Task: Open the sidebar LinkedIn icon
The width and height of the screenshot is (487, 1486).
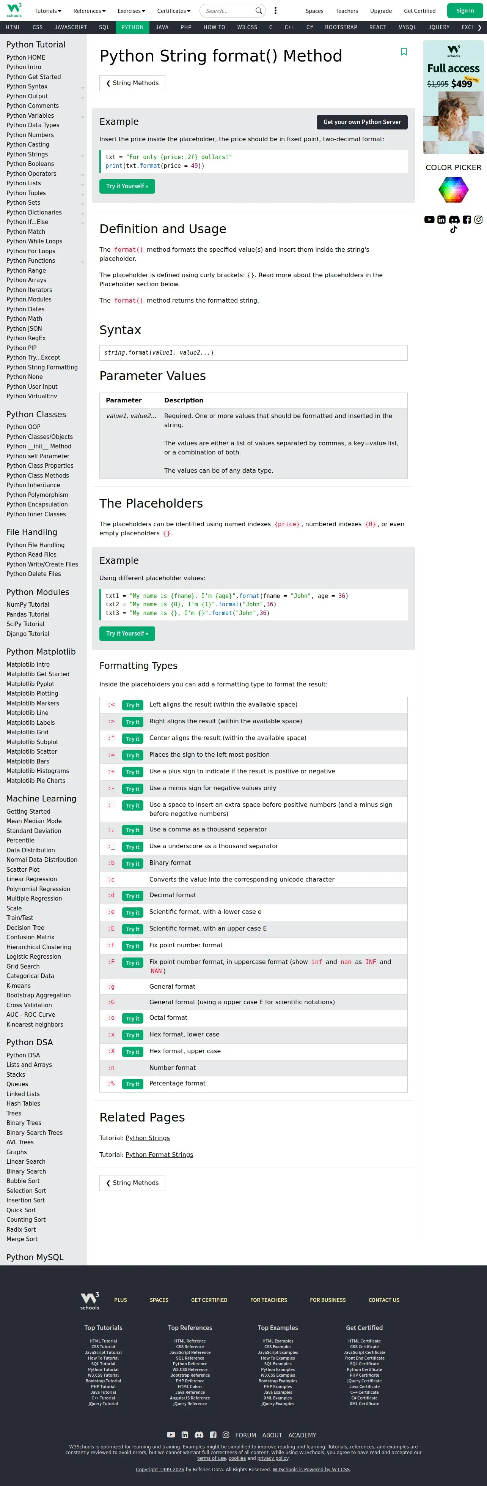Action: point(441,220)
